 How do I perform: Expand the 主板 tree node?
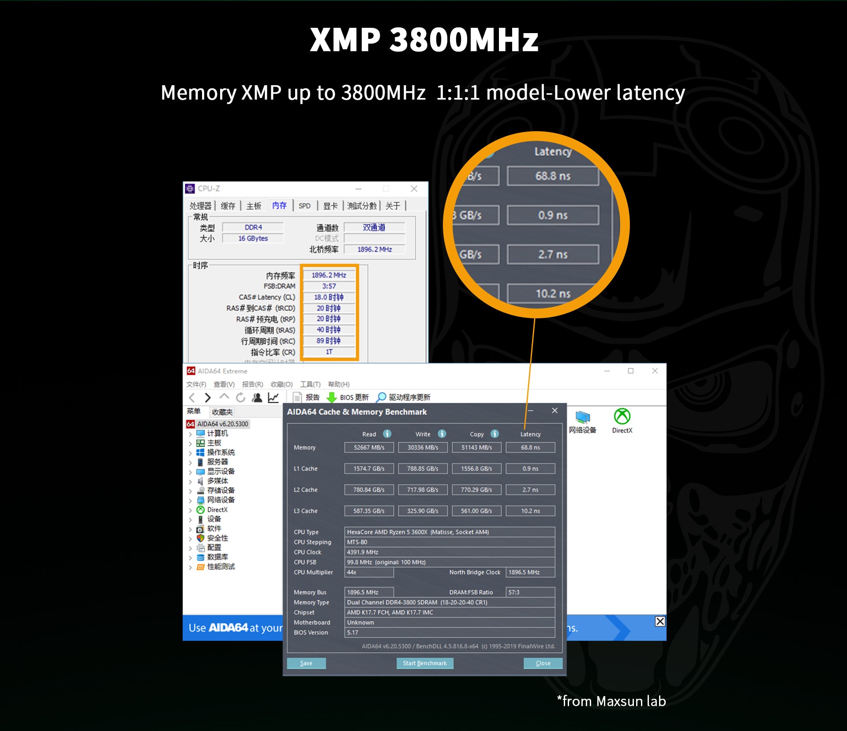pyautogui.click(x=190, y=443)
